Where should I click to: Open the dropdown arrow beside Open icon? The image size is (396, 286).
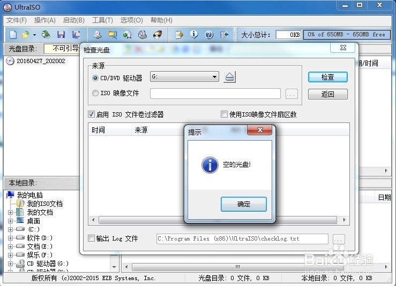(34, 35)
